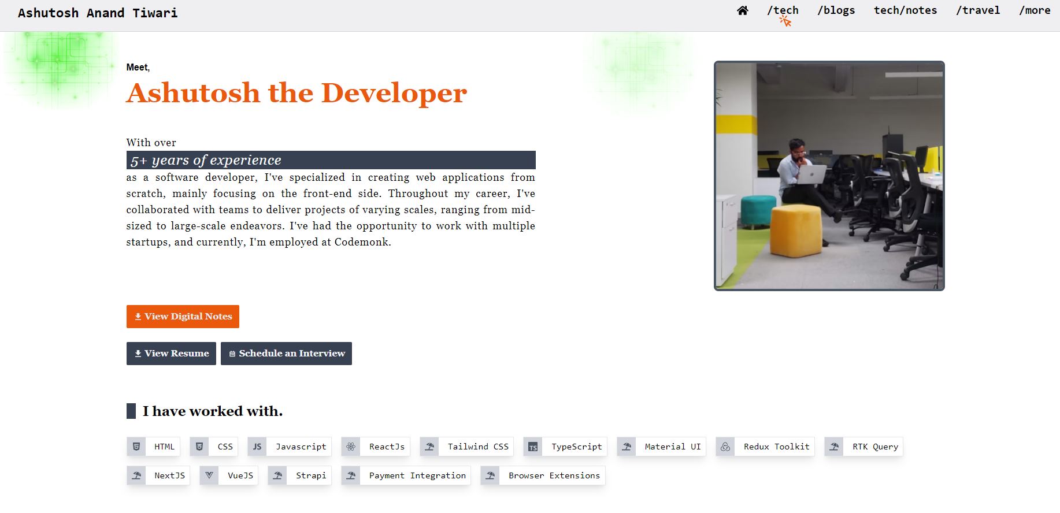The image size is (1060, 513).
Task: Click the icon on Tailwind CSS badge
Action: (x=429, y=447)
